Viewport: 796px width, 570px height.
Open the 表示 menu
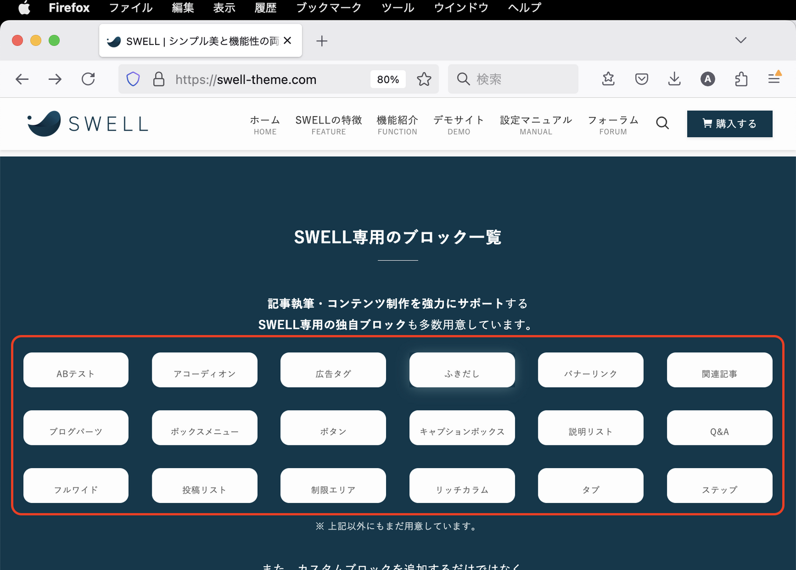224,8
